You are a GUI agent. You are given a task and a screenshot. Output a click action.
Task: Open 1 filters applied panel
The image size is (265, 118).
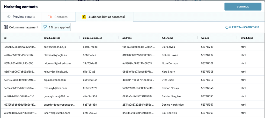coord(56,27)
